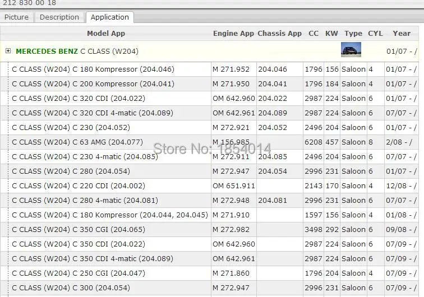Switch to the Picture tab
The width and height of the screenshot is (424, 297).
[x=16, y=17]
